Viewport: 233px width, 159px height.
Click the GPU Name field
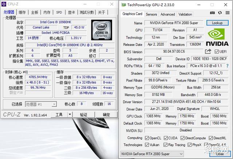tap(174, 23)
